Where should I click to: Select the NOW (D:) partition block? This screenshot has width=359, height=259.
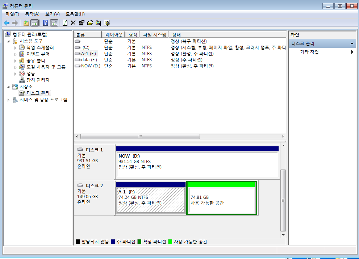coord(197,162)
